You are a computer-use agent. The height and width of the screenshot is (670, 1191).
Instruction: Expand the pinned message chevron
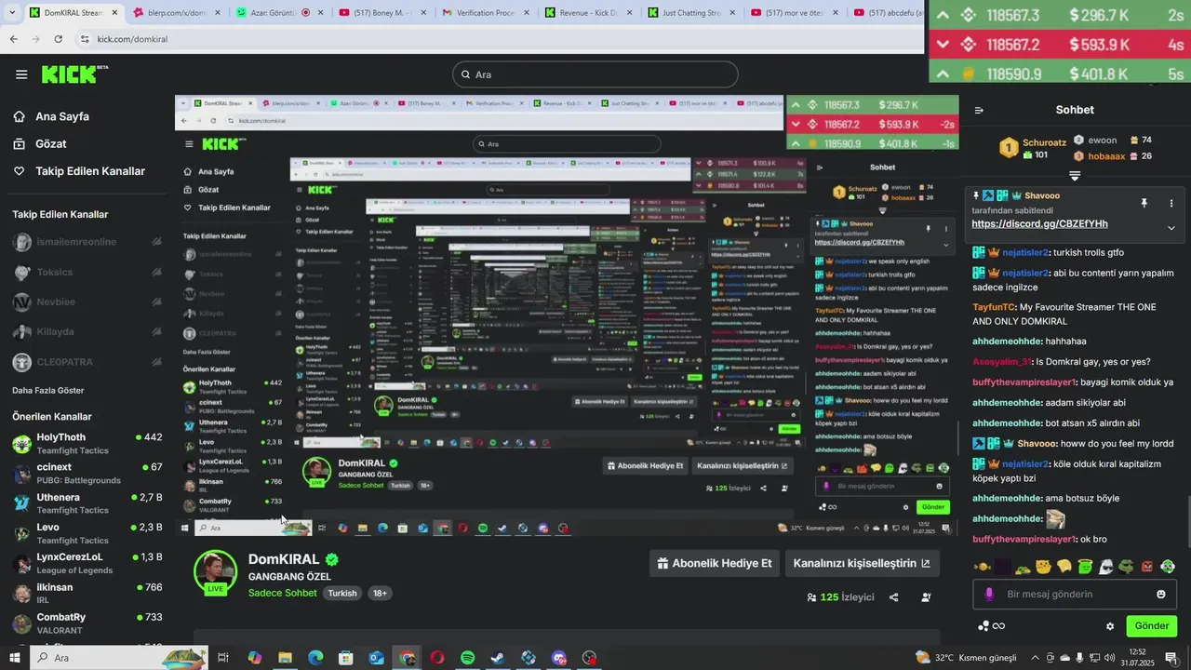(1171, 228)
